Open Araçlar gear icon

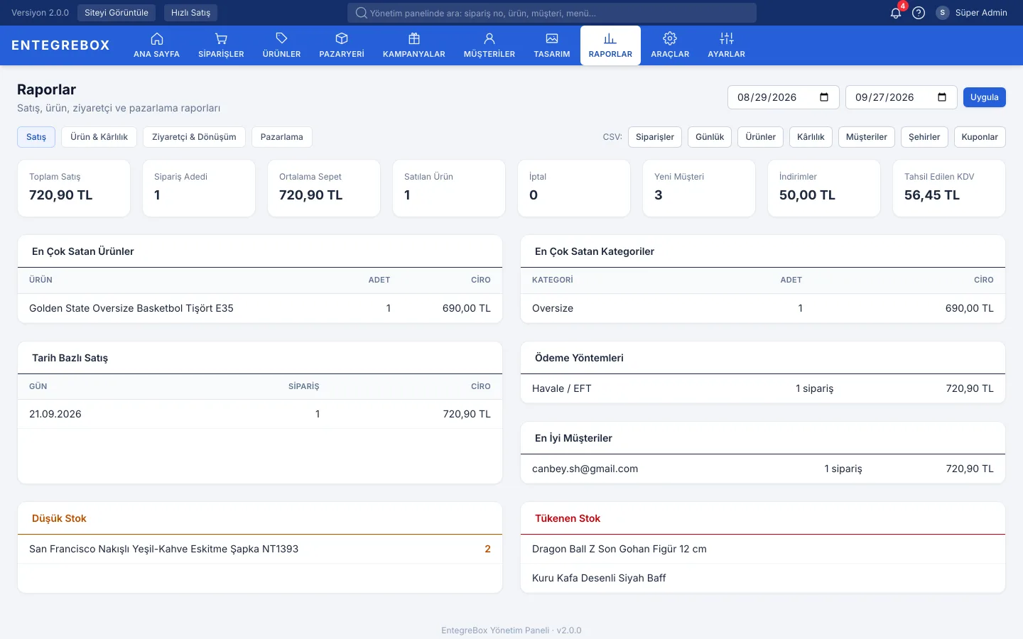point(670,38)
